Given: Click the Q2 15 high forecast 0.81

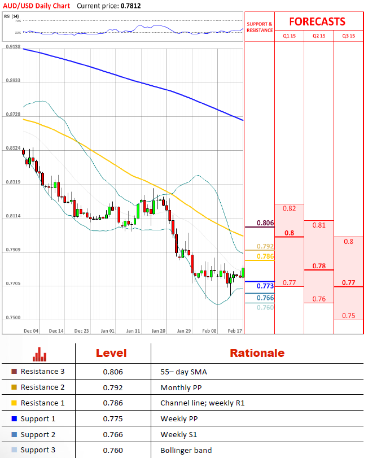Looking at the screenshot, I should pos(319,225).
